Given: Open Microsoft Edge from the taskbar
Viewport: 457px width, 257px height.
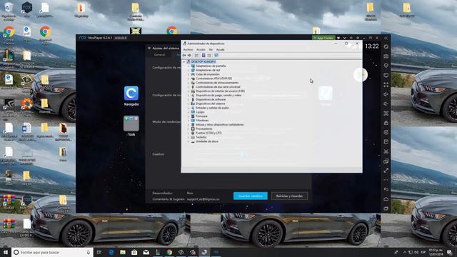Looking at the screenshot, I should coord(111,252).
